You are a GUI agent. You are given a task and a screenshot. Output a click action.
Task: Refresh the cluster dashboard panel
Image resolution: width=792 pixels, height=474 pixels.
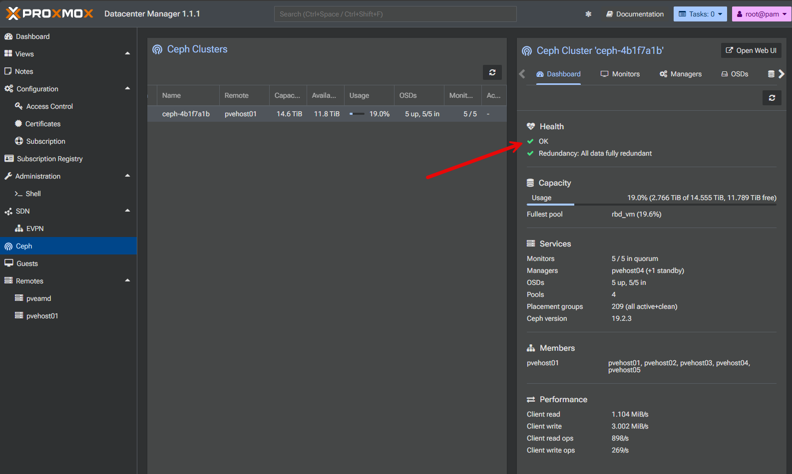pos(772,98)
